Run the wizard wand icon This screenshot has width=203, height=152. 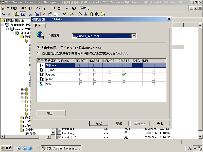pos(79,14)
